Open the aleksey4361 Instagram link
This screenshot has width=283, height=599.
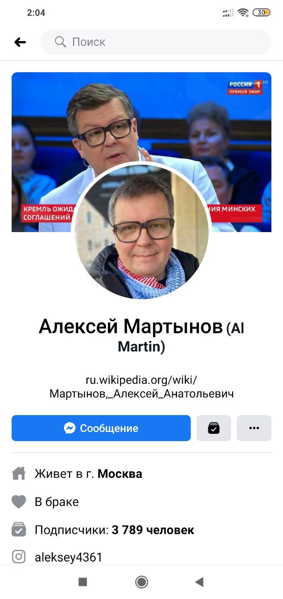(69, 557)
